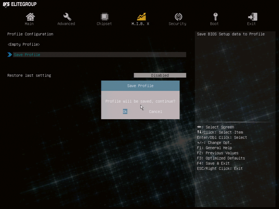
Task: Click the 'Enter/Dbl Click: Select' hint line
Action: (222, 137)
